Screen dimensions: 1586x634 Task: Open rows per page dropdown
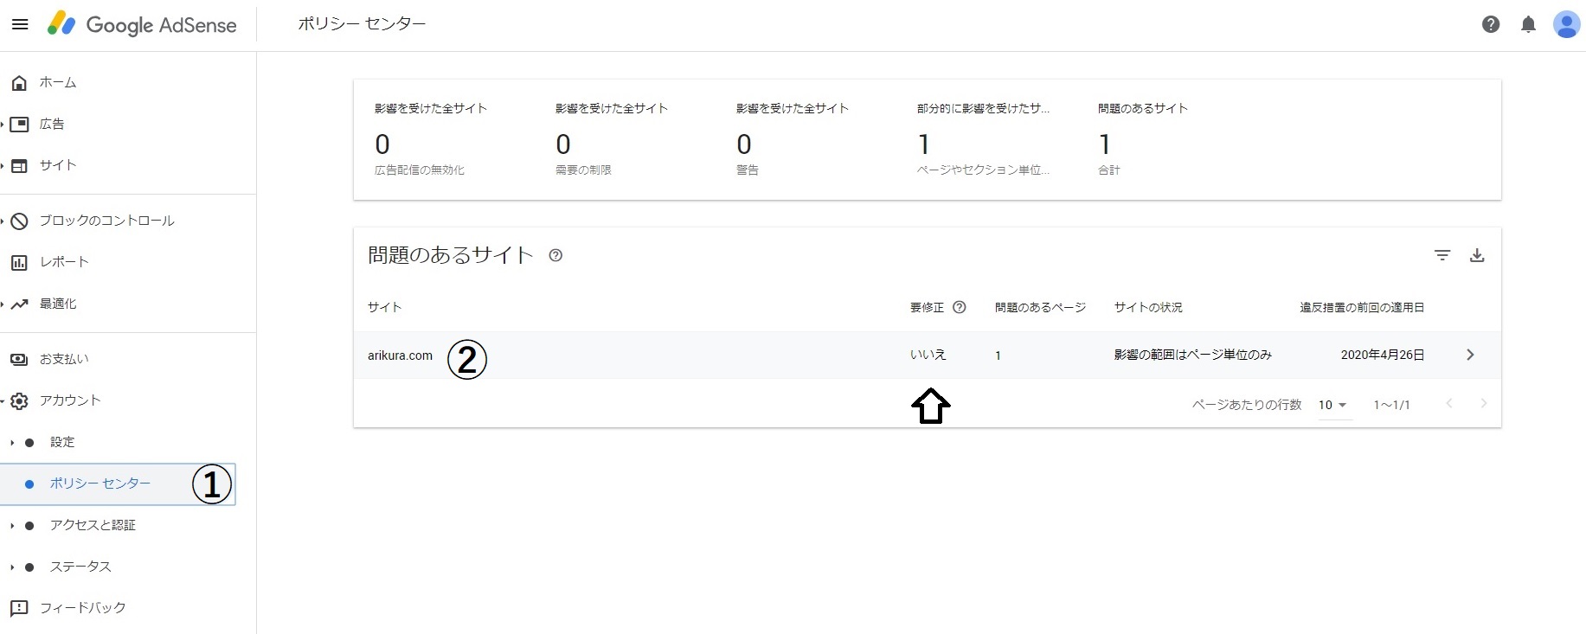[x=1332, y=405]
